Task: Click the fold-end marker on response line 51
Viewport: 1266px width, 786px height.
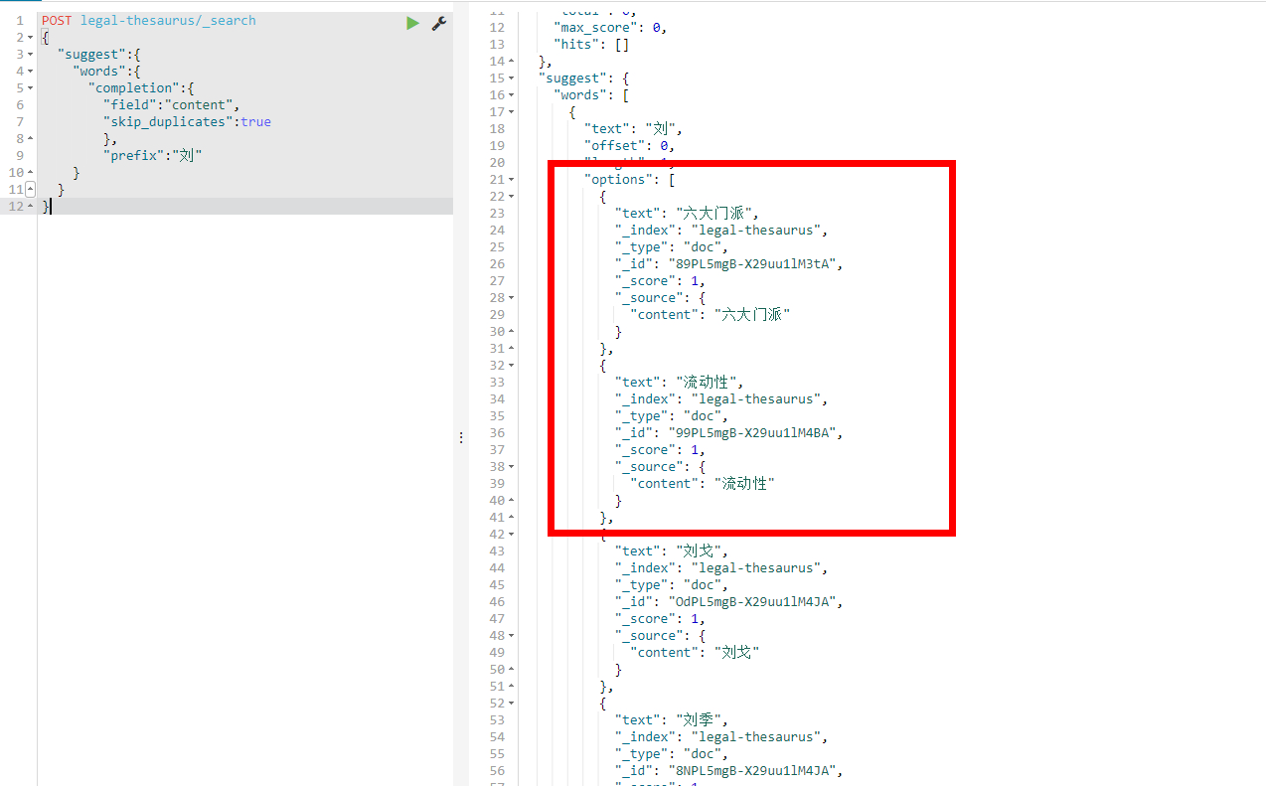Action: coord(511,686)
